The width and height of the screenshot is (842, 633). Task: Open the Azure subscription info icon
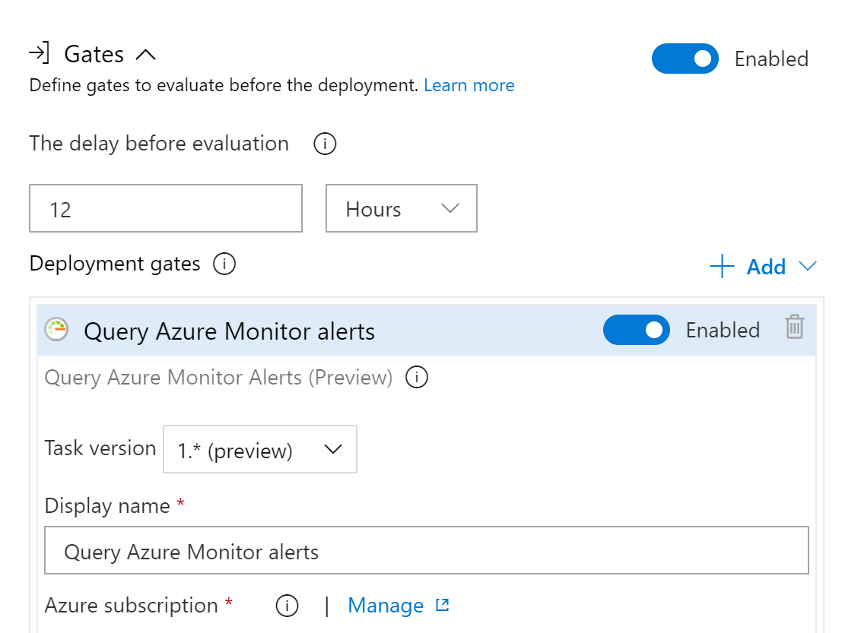coord(287,606)
